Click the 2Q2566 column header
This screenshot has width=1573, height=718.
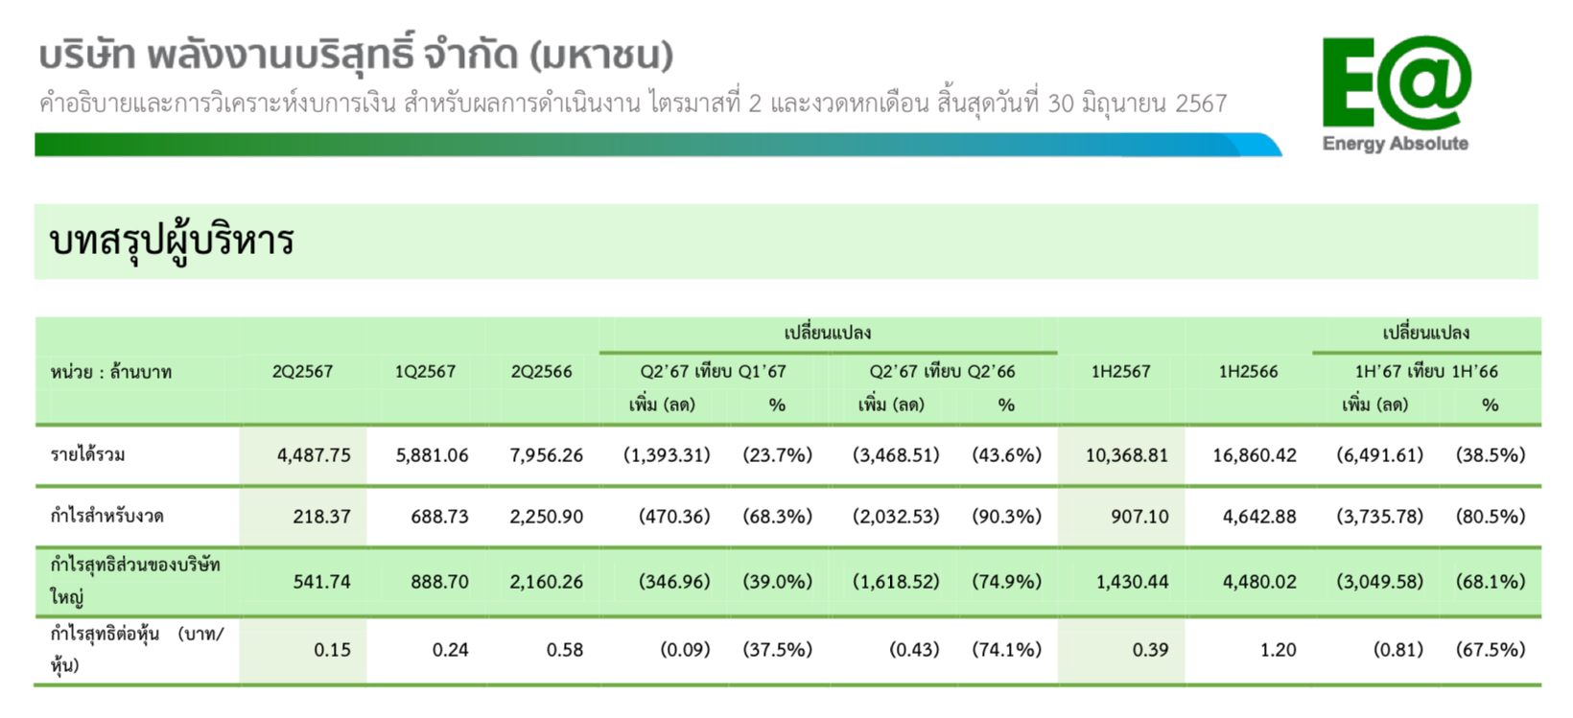541,371
